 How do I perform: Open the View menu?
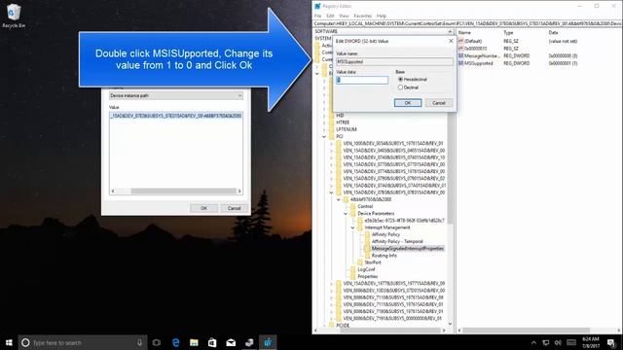(x=344, y=16)
